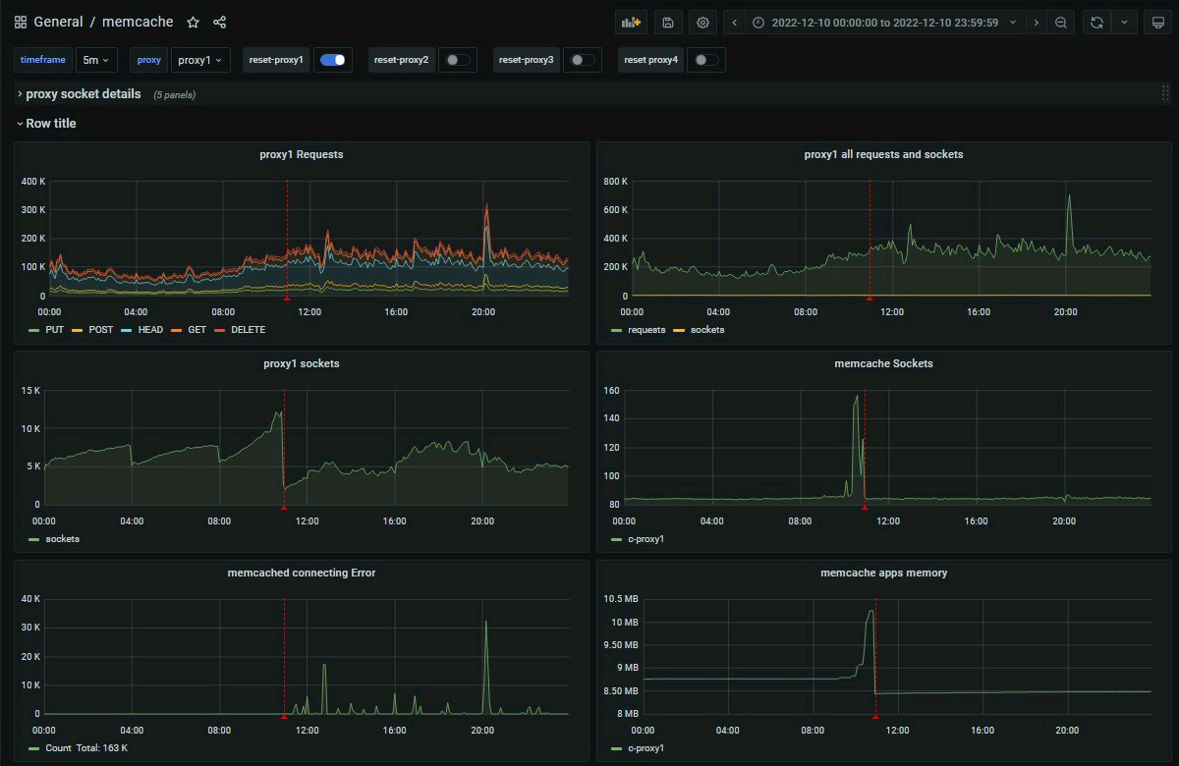Open the refresh interval dropdown arrow
This screenshot has width=1179, height=766.
[x=1124, y=23]
